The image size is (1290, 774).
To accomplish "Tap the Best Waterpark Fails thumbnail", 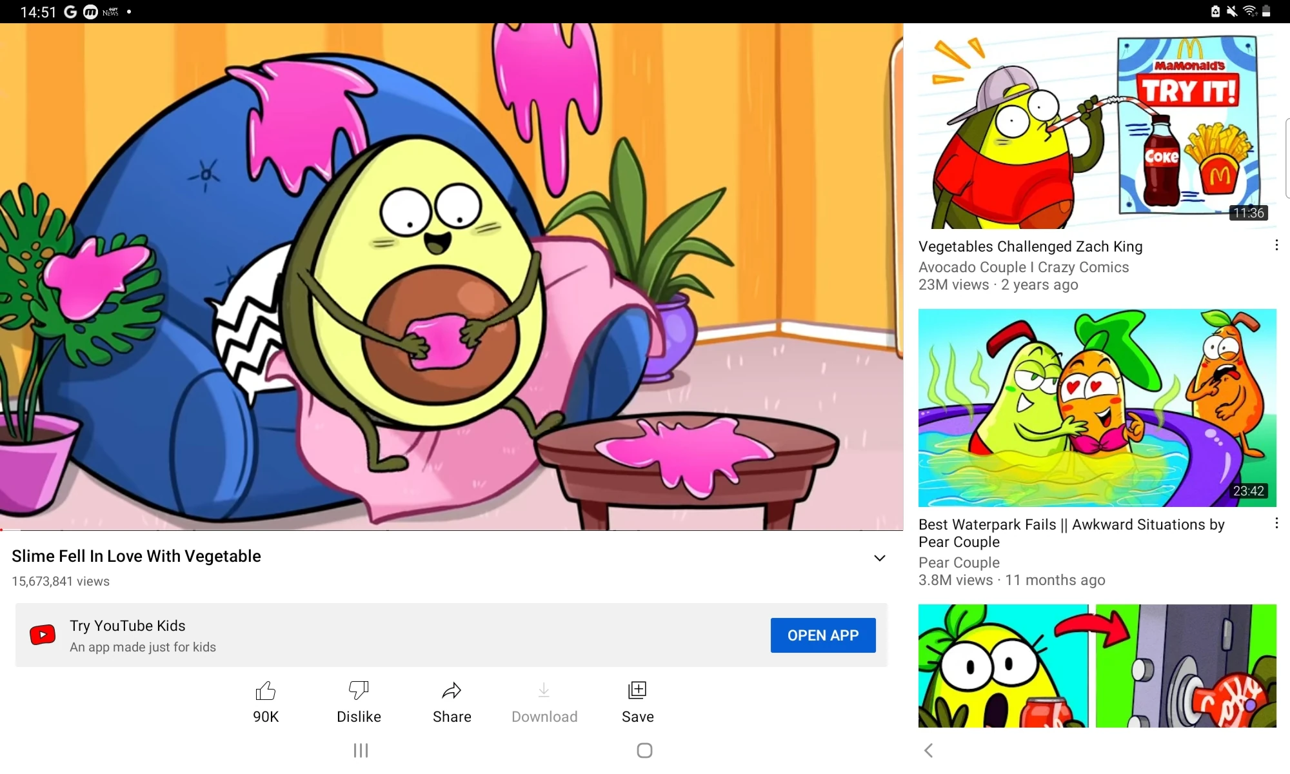I will 1096,408.
